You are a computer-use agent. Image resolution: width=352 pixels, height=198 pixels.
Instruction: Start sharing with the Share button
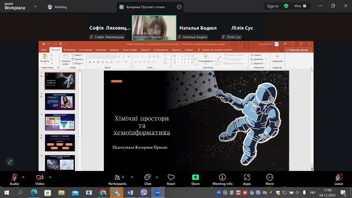(195, 179)
